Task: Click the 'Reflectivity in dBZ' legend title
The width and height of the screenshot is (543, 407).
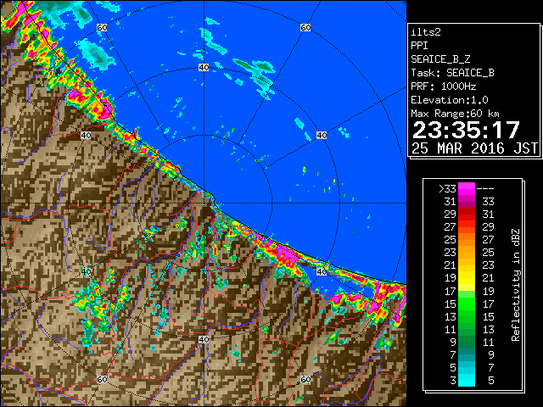Action: point(516,285)
